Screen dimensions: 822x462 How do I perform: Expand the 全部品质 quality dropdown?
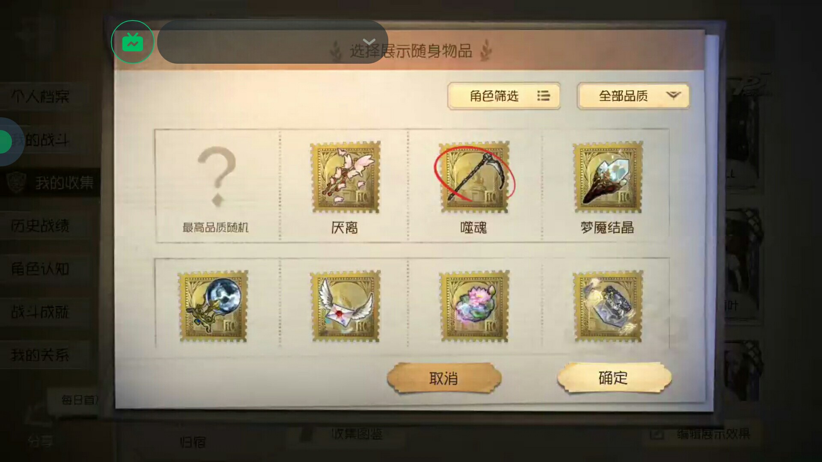coord(633,96)
